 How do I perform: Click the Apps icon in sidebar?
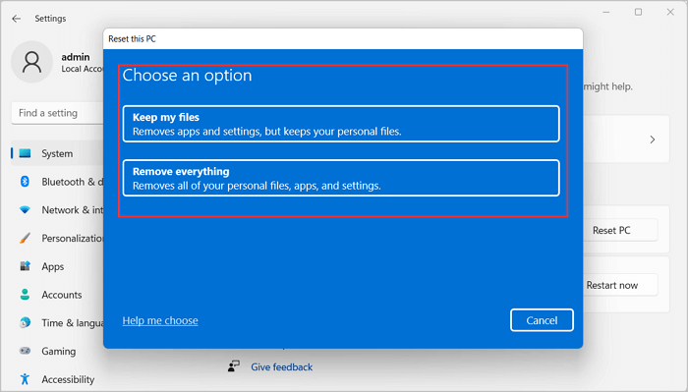click(25, 266)
